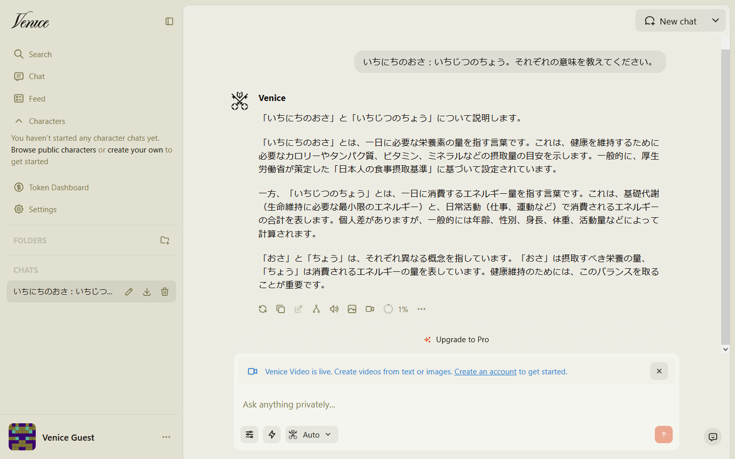
Task: Expand the New chat dropdown arrow
Action: pyautogui.click(x=716, y=21)
